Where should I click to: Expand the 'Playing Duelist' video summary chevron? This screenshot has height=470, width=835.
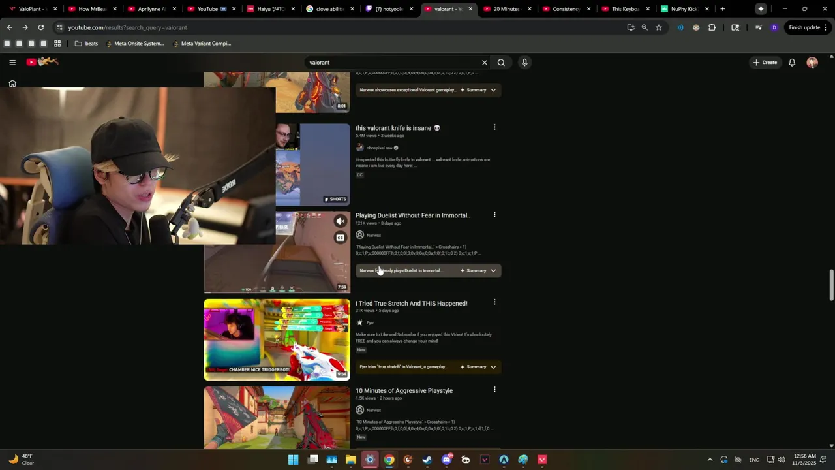point(493,270)
